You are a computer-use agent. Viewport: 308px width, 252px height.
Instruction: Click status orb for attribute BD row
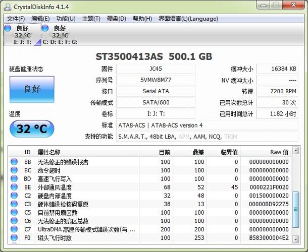(x=14, y=178)
